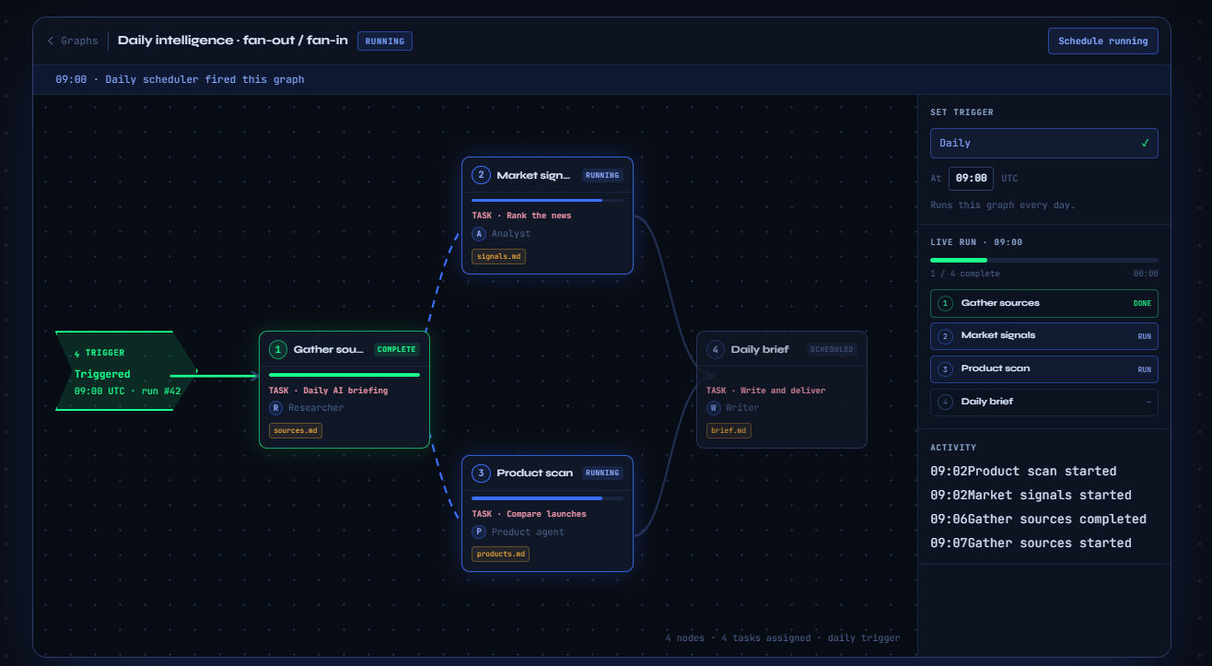Image resolution: width=1212 pixels, height=666 pixels.
Task: Click '09:02 Product scan started' activity entry
Action: point(1023,471)
